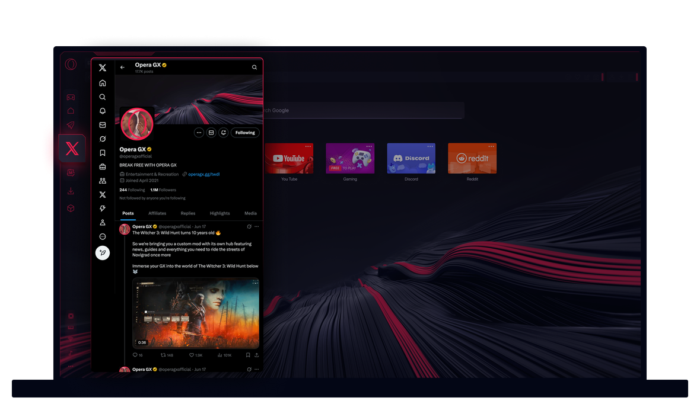Open the Discord speed dial tile
Screen dimensions: 700x404
point(411,158)
